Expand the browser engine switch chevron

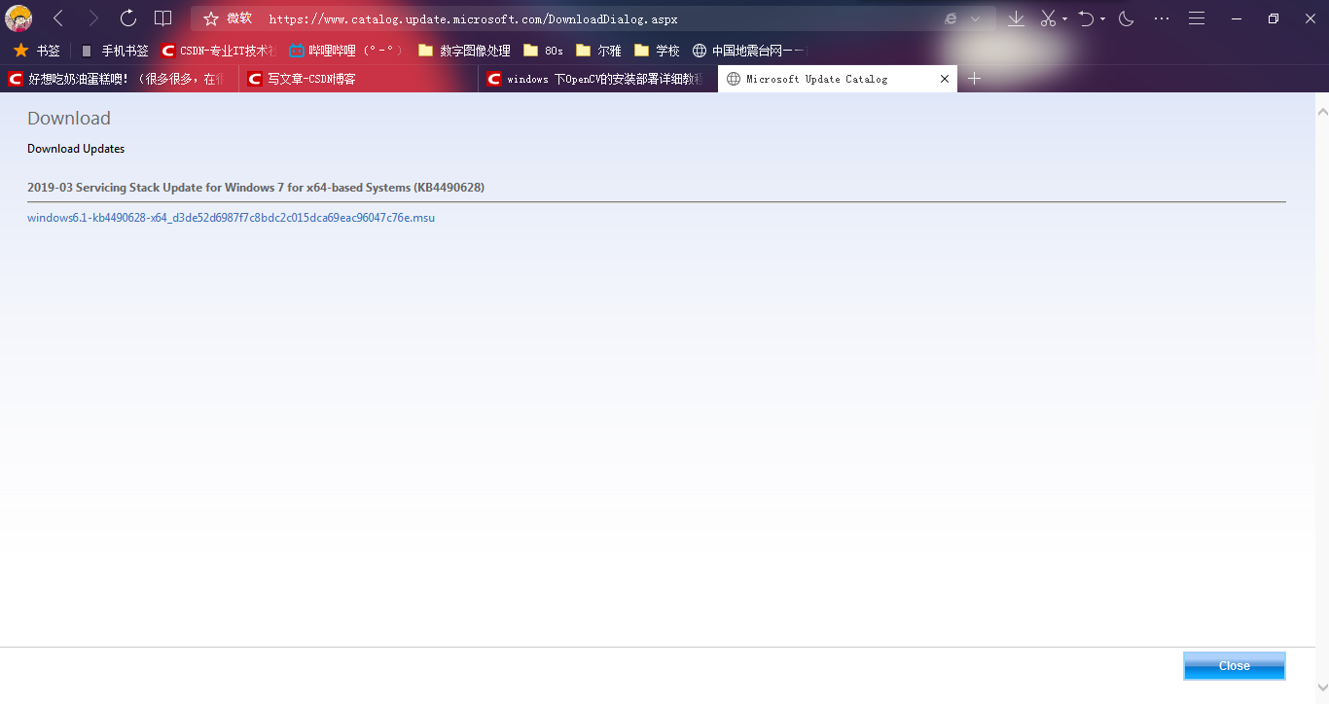[x=975, y=19]
